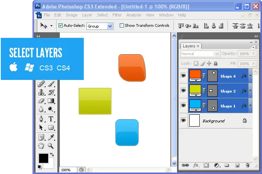This screenshot has width=262, height=174.
Task: Select the Dodge tool
Action: pyautogui.click(x=51, y=109)
